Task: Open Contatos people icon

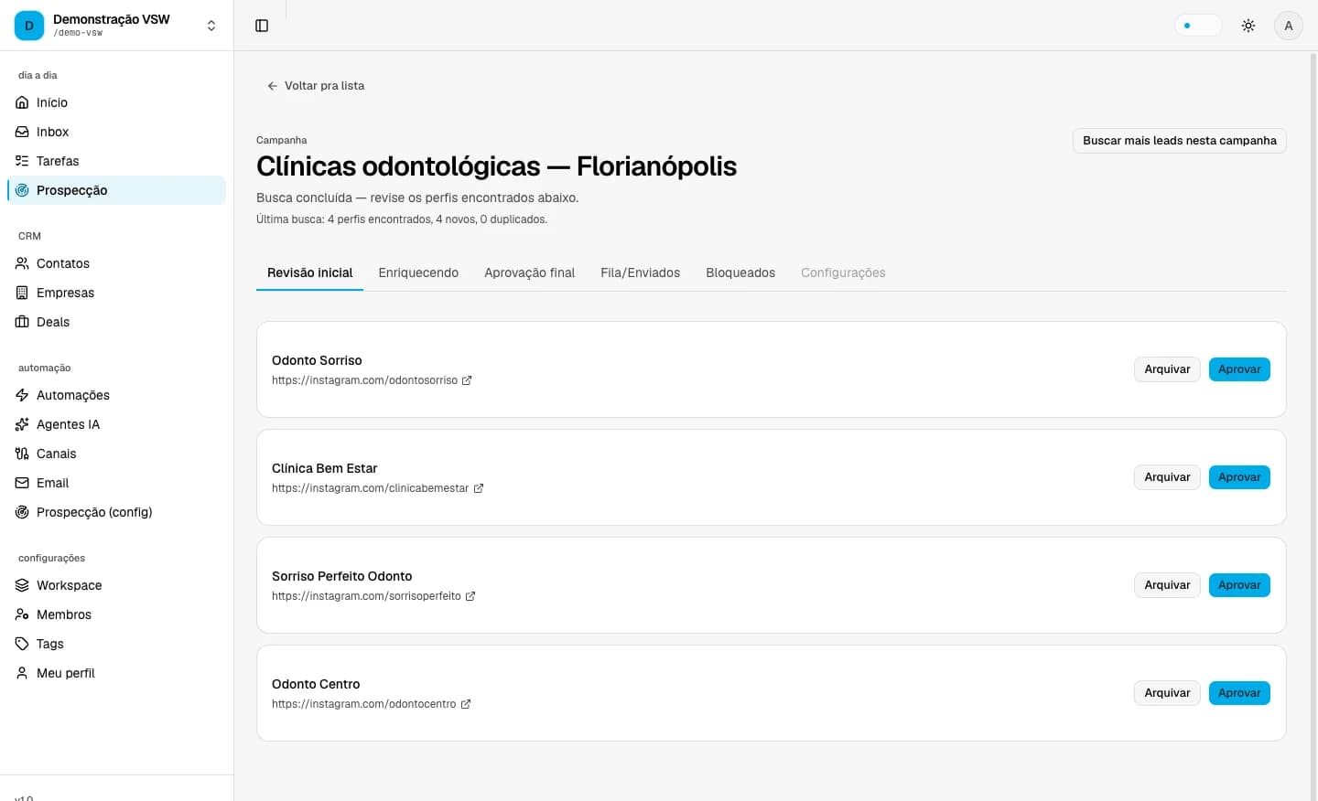Action: [x=22, y=263]
